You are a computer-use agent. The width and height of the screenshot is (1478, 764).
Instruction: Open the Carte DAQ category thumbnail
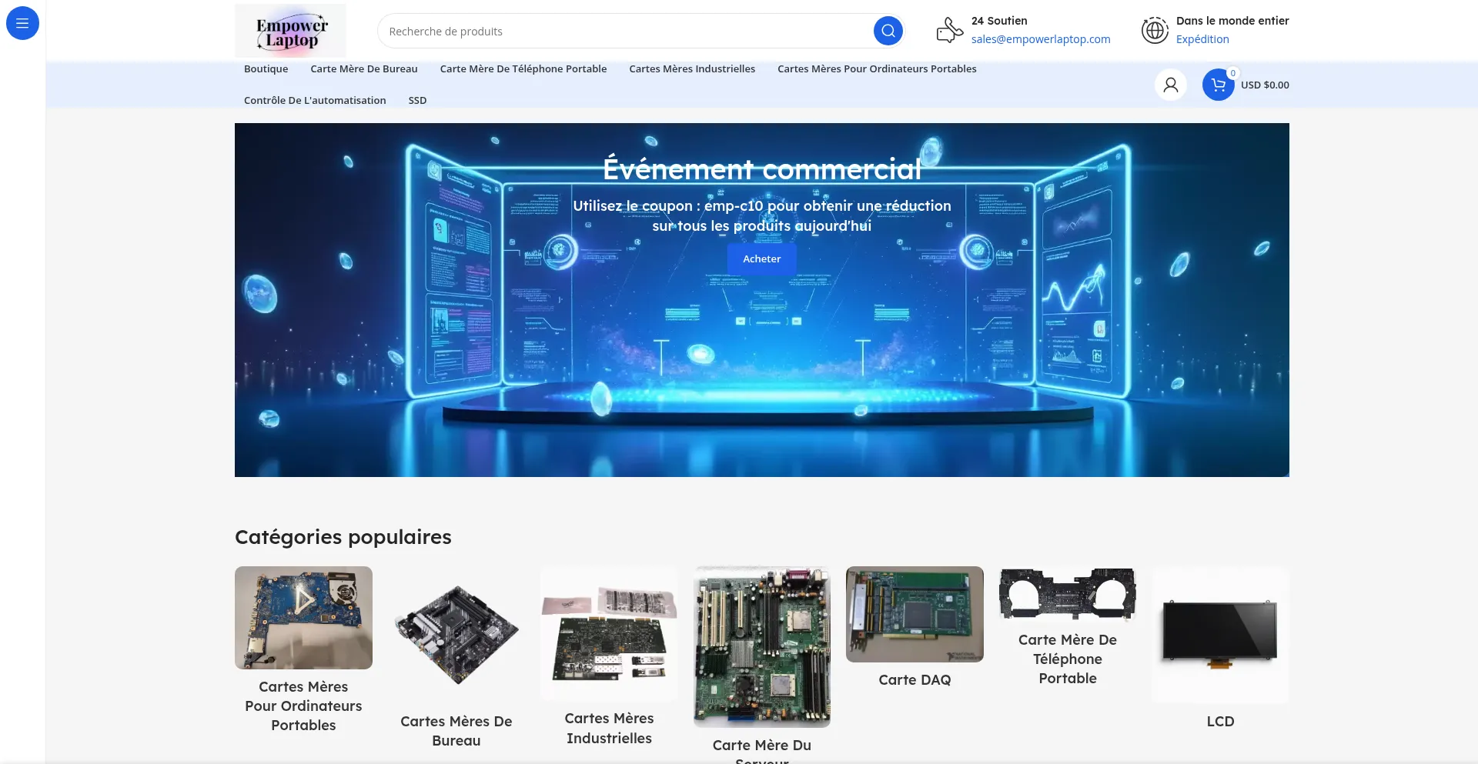point(914,614)
